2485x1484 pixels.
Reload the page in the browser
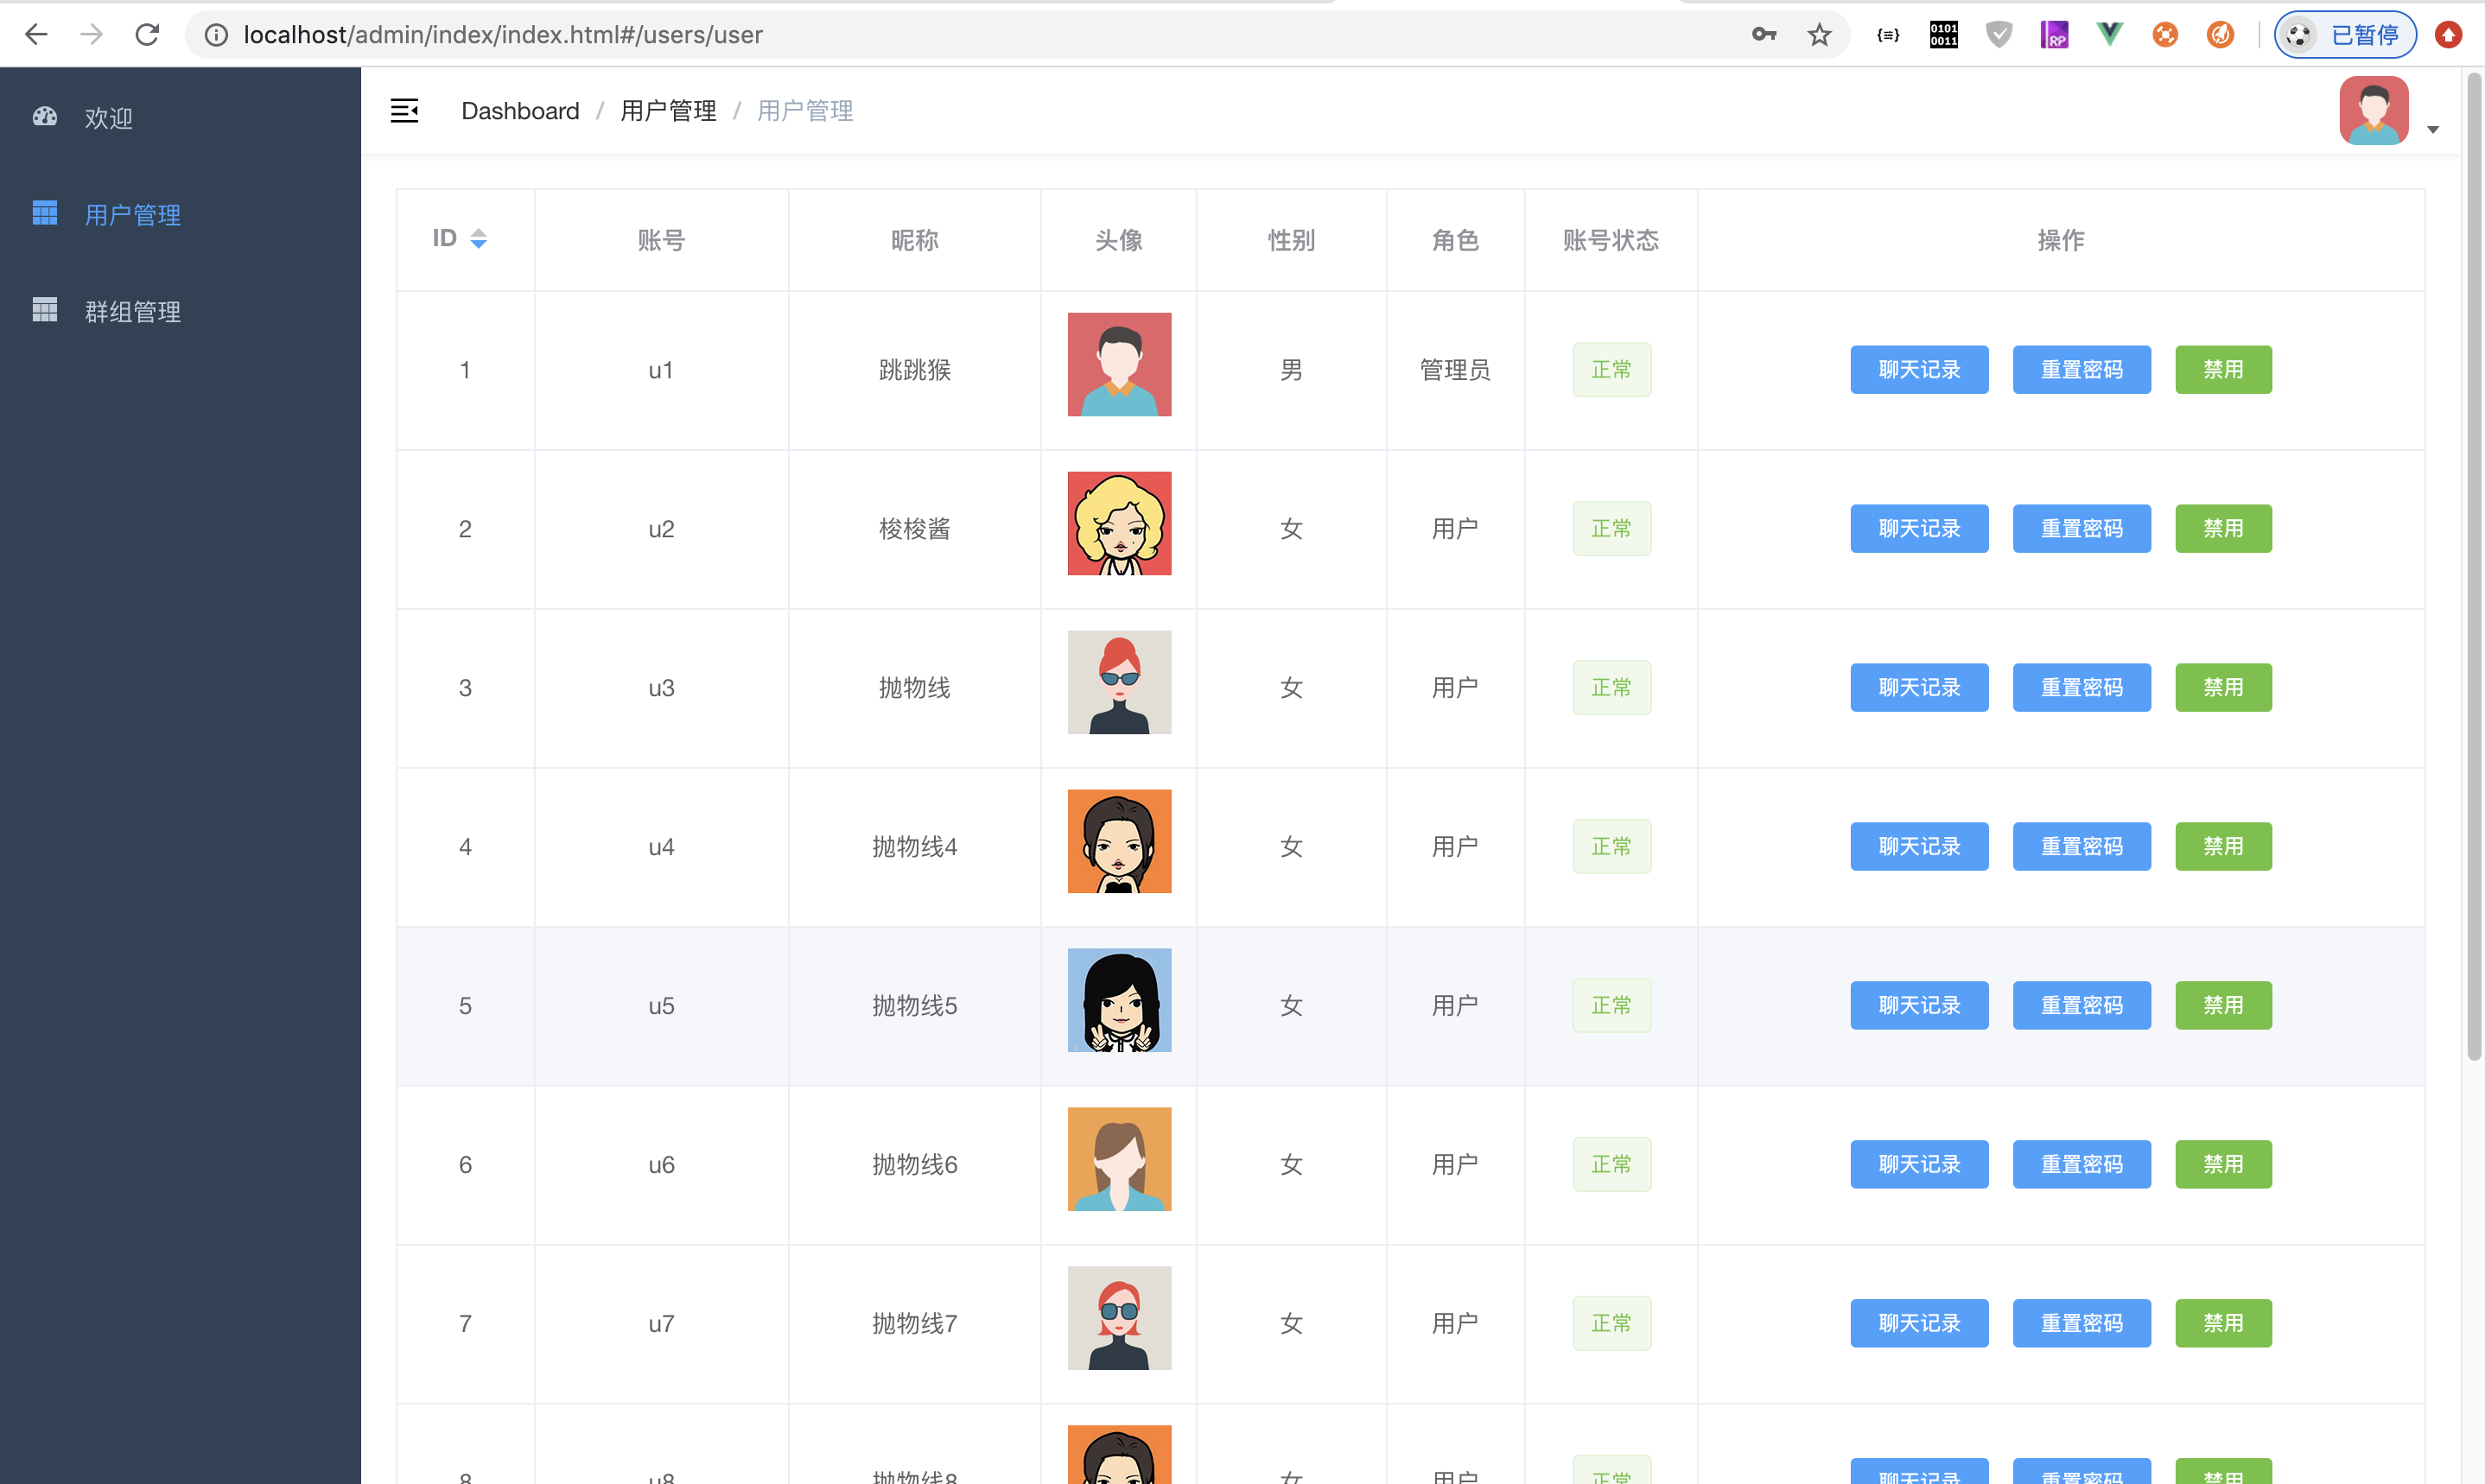[x=147, y=35]
